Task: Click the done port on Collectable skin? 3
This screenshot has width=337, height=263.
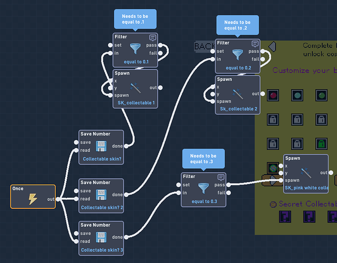Action: (x=126, y=237)
